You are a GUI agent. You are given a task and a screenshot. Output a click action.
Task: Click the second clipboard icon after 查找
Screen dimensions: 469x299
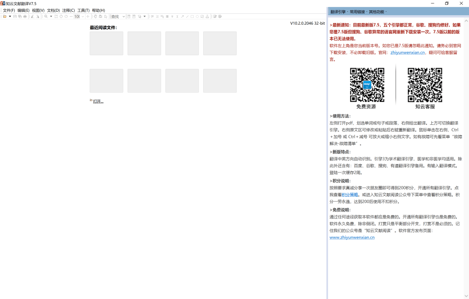point(134,16)
